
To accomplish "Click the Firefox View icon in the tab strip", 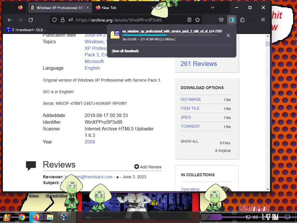I will tap(20, 8).
